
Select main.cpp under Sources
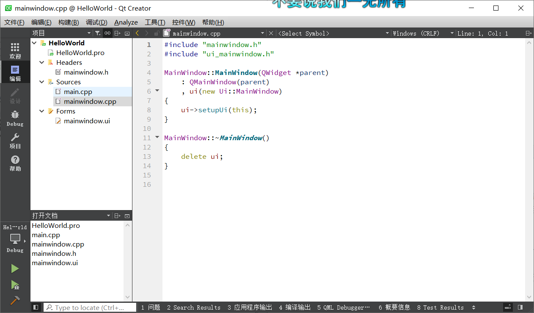point(78,91)
